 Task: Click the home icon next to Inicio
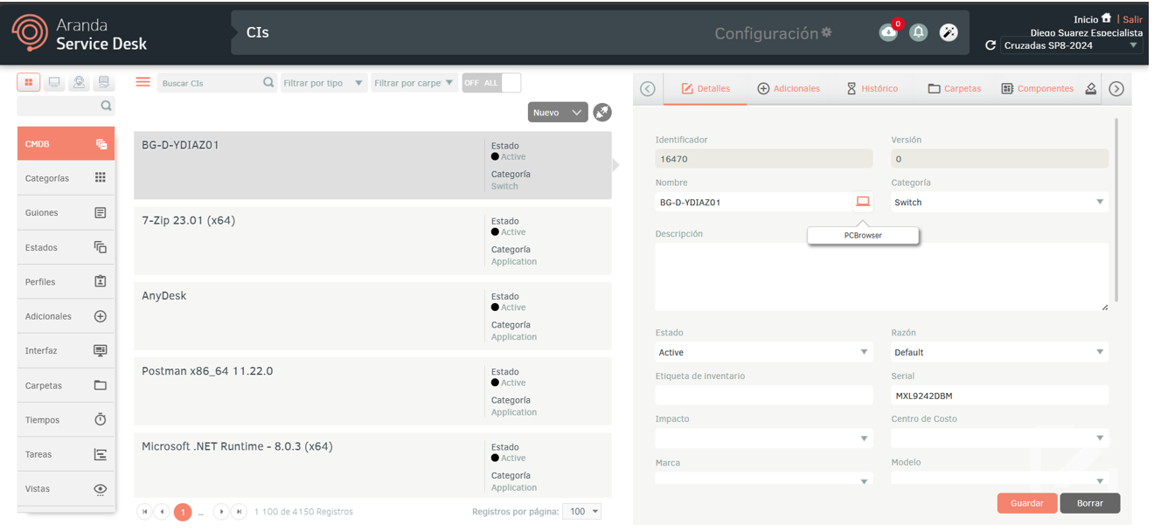pos(1107,18)
